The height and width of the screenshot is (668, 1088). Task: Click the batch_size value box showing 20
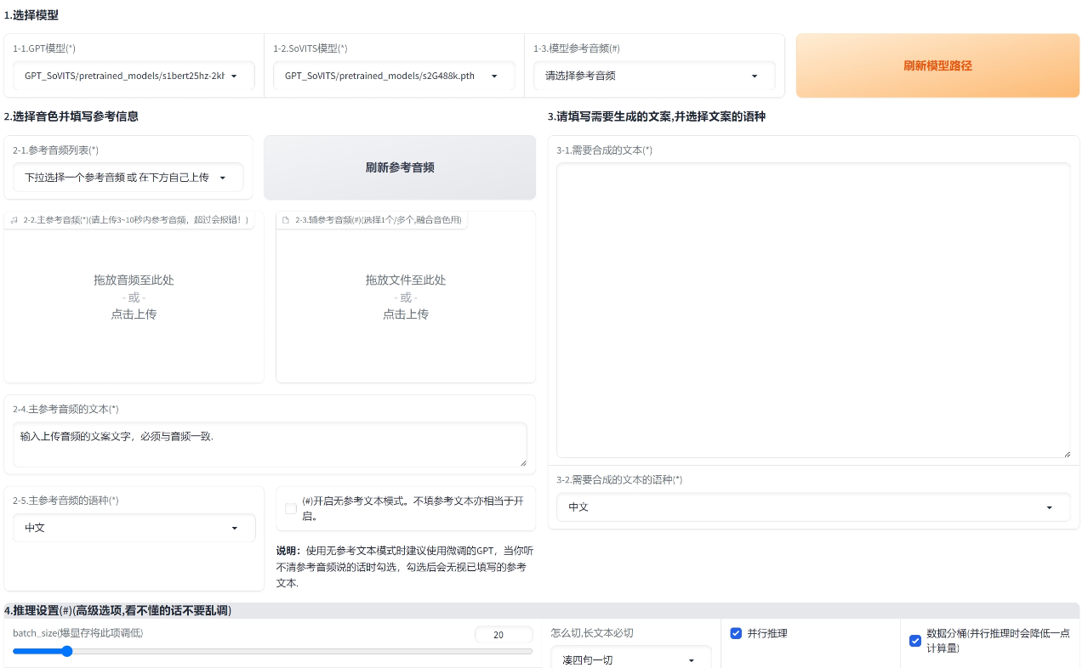tap(504, 634)
